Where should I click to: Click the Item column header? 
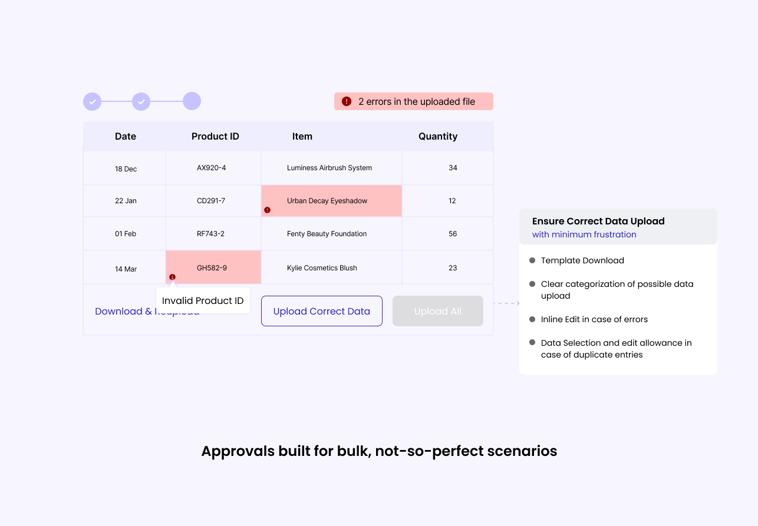[302, 136]
